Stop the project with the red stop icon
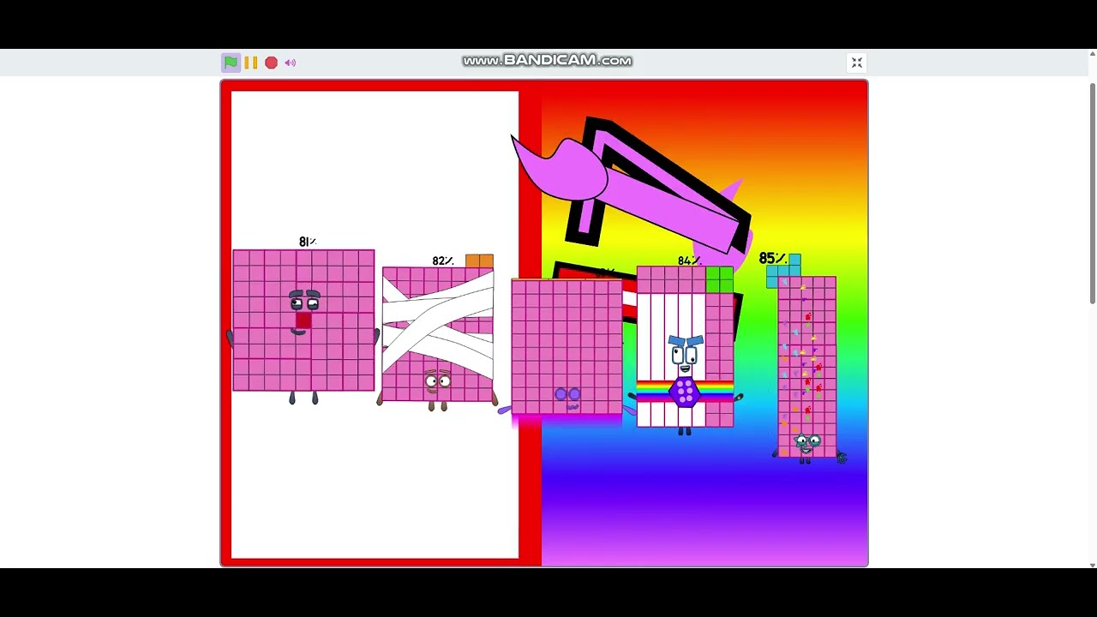This screenshot has width=1097, height=617. [x=271, y=63]
